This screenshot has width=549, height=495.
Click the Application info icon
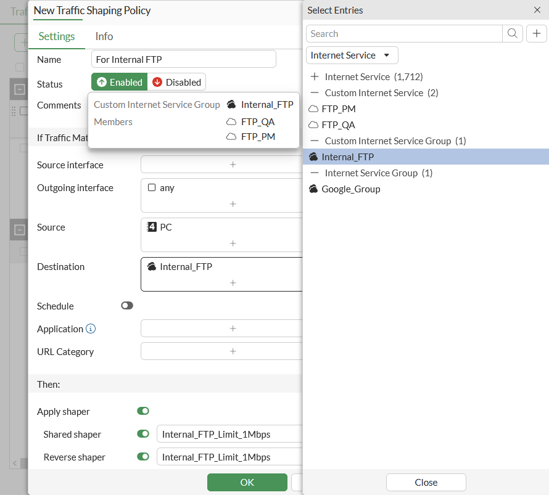click(x=91, y=329)
